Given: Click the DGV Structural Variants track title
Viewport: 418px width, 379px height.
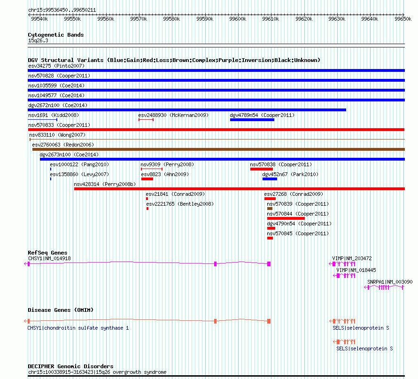Looking at the screenshot, I should tap(174, 60).
